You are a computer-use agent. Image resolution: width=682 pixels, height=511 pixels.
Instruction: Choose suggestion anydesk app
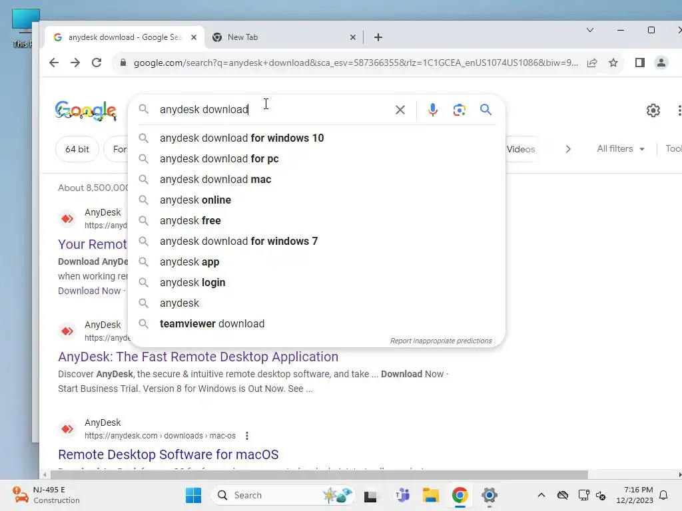pos(317,262)
